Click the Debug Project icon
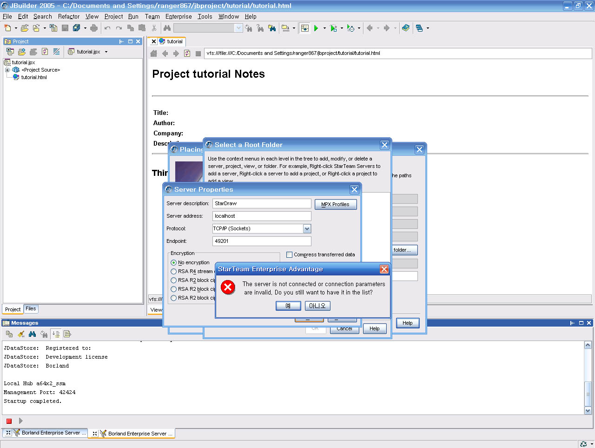Image resolution: width=595 pixels, height=448 pixels. (x=334, y=28)
